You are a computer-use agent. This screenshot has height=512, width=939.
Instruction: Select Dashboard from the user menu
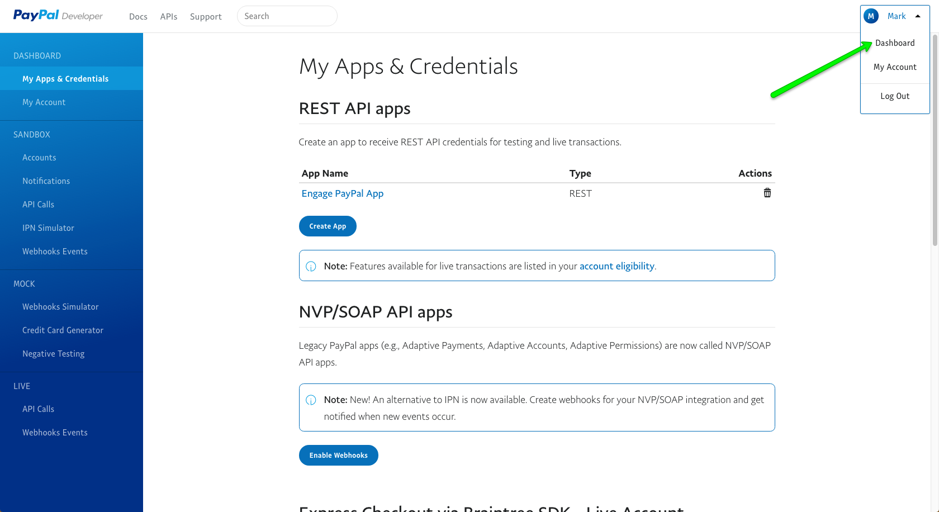[895, 43]
